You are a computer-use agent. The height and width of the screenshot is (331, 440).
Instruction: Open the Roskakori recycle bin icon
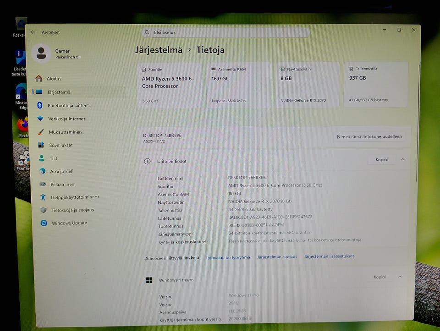click(20, 27)
